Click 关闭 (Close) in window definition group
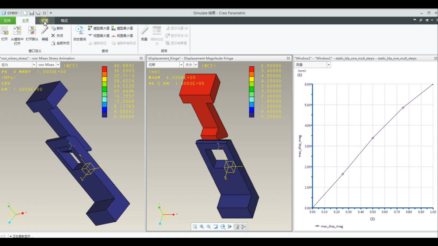The width and height of the screenshot is (438, 246). pos(57,36)
